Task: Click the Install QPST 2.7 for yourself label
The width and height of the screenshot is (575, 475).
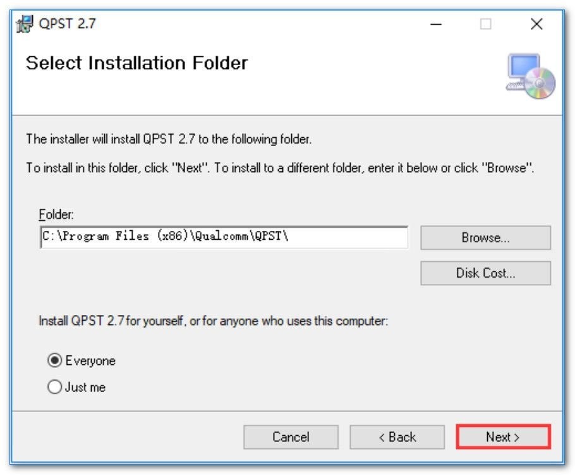Action: (213, 321)
